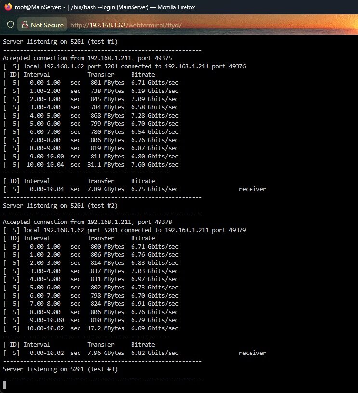Select '800 MBytes' transfer value
This screenshot has width=358, height=393.
107,247
